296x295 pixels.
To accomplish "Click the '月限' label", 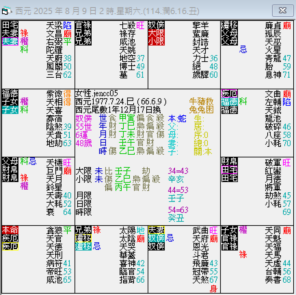I will pos(84,195).
